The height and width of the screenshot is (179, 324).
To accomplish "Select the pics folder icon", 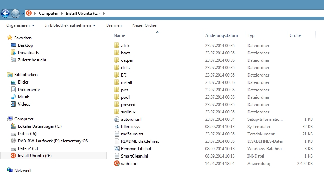I will click(117, 90).
